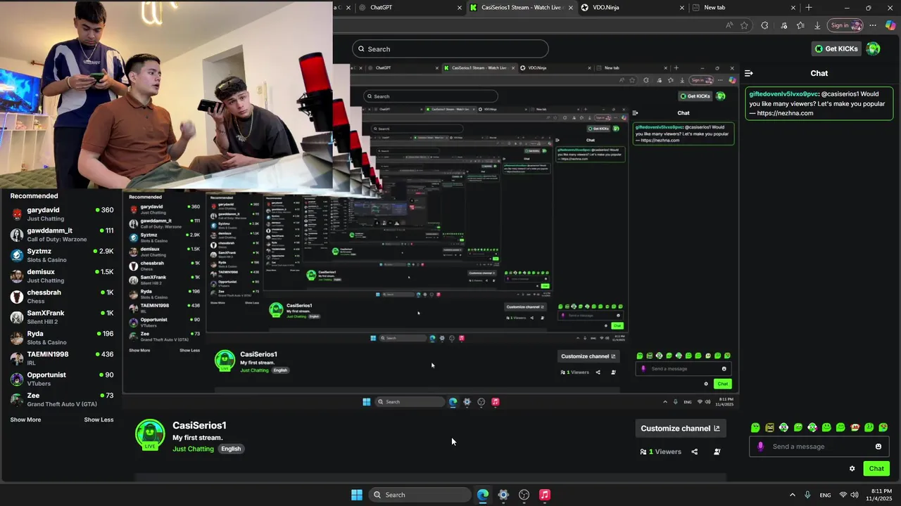
Task: Open the gawddamm_it recommended channel
Action: pyautogui.click(x=62, y=235)
